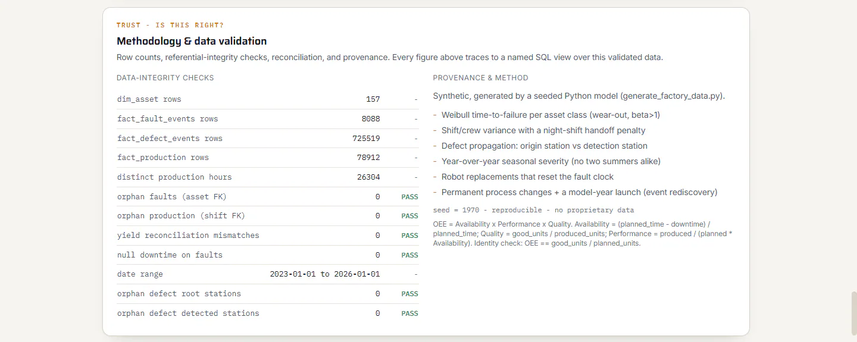857x342 pixels.
Task: Select the Weibull time-to-failure bullet item
Action: tap(546, 115)
